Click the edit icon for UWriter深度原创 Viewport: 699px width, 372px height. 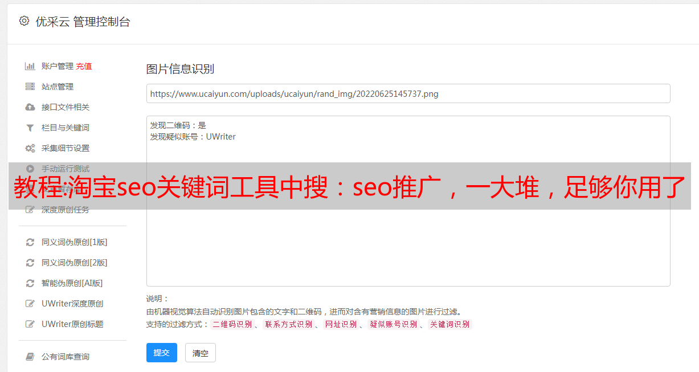(x=30, y=304)
